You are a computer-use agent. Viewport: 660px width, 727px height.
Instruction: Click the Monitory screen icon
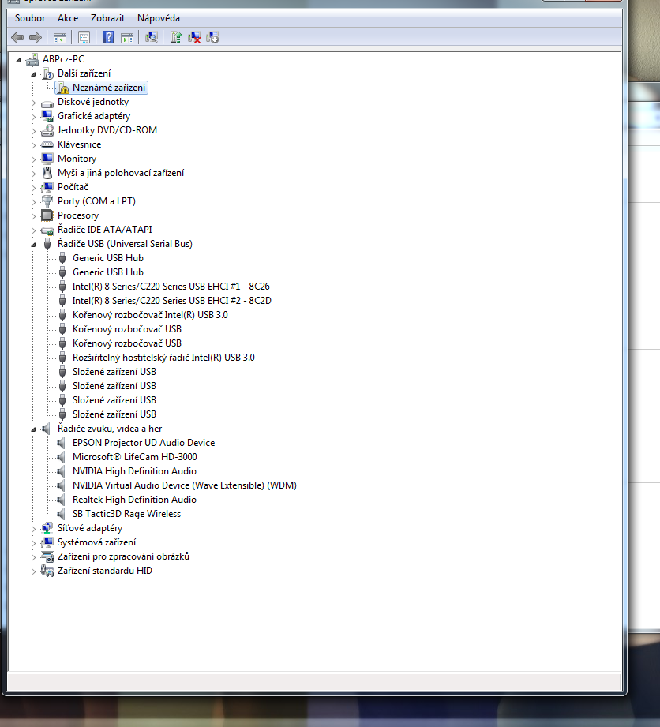47,159
